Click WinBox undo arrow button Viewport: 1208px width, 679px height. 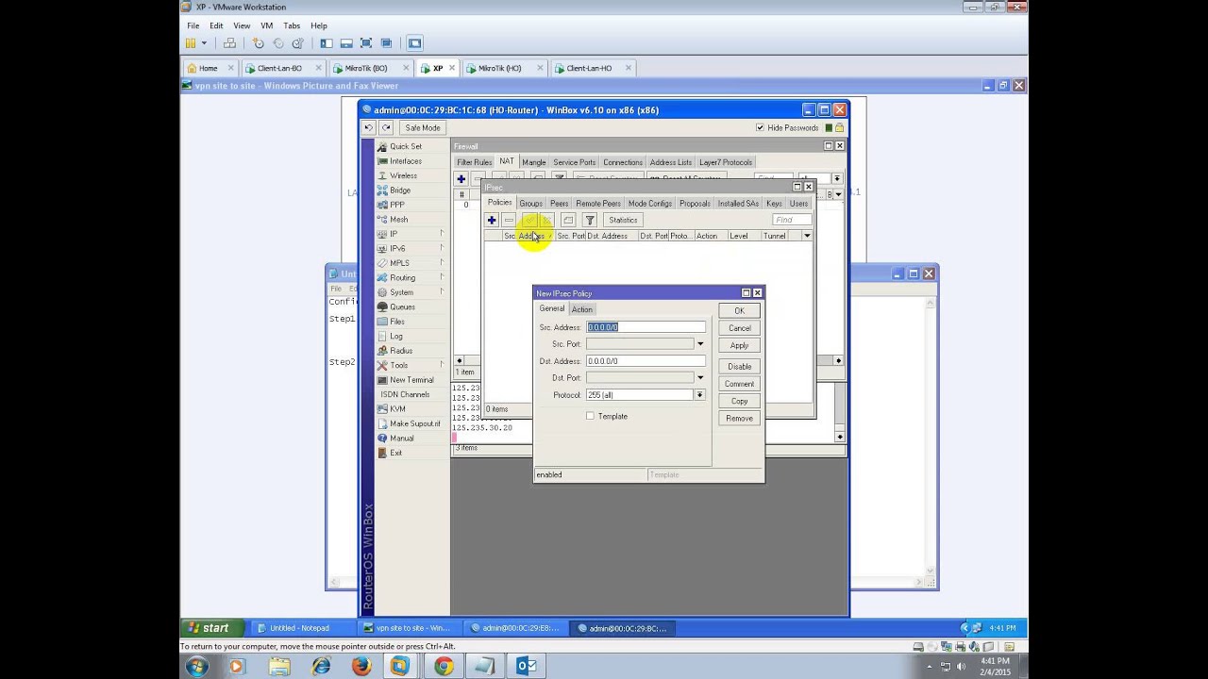[368, 127]
